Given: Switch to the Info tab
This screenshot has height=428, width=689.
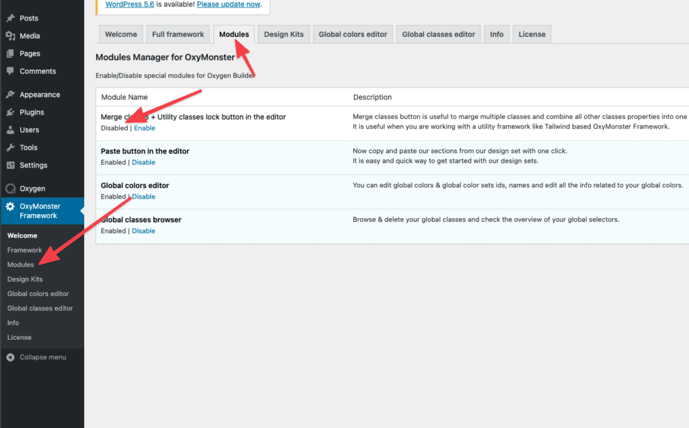Looking at the screenshot, I should pos(497,34).
